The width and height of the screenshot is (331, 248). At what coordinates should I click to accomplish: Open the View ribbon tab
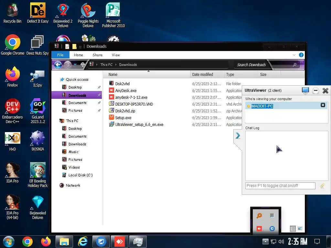(116, 55)
